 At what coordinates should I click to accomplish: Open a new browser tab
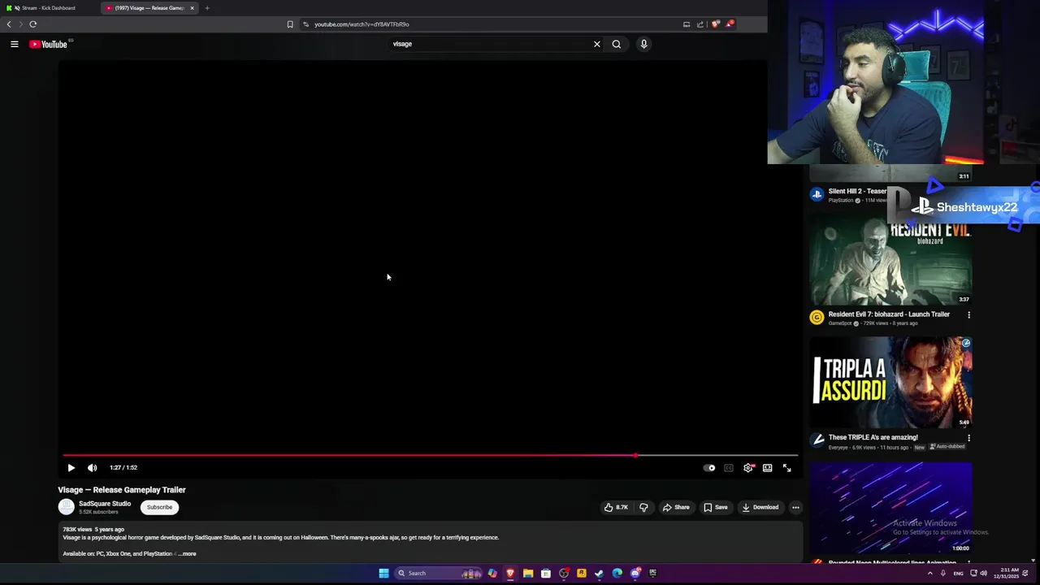[x=207, y=8]
